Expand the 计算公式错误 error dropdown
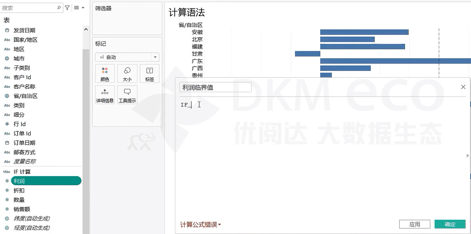 click(201, 225)
